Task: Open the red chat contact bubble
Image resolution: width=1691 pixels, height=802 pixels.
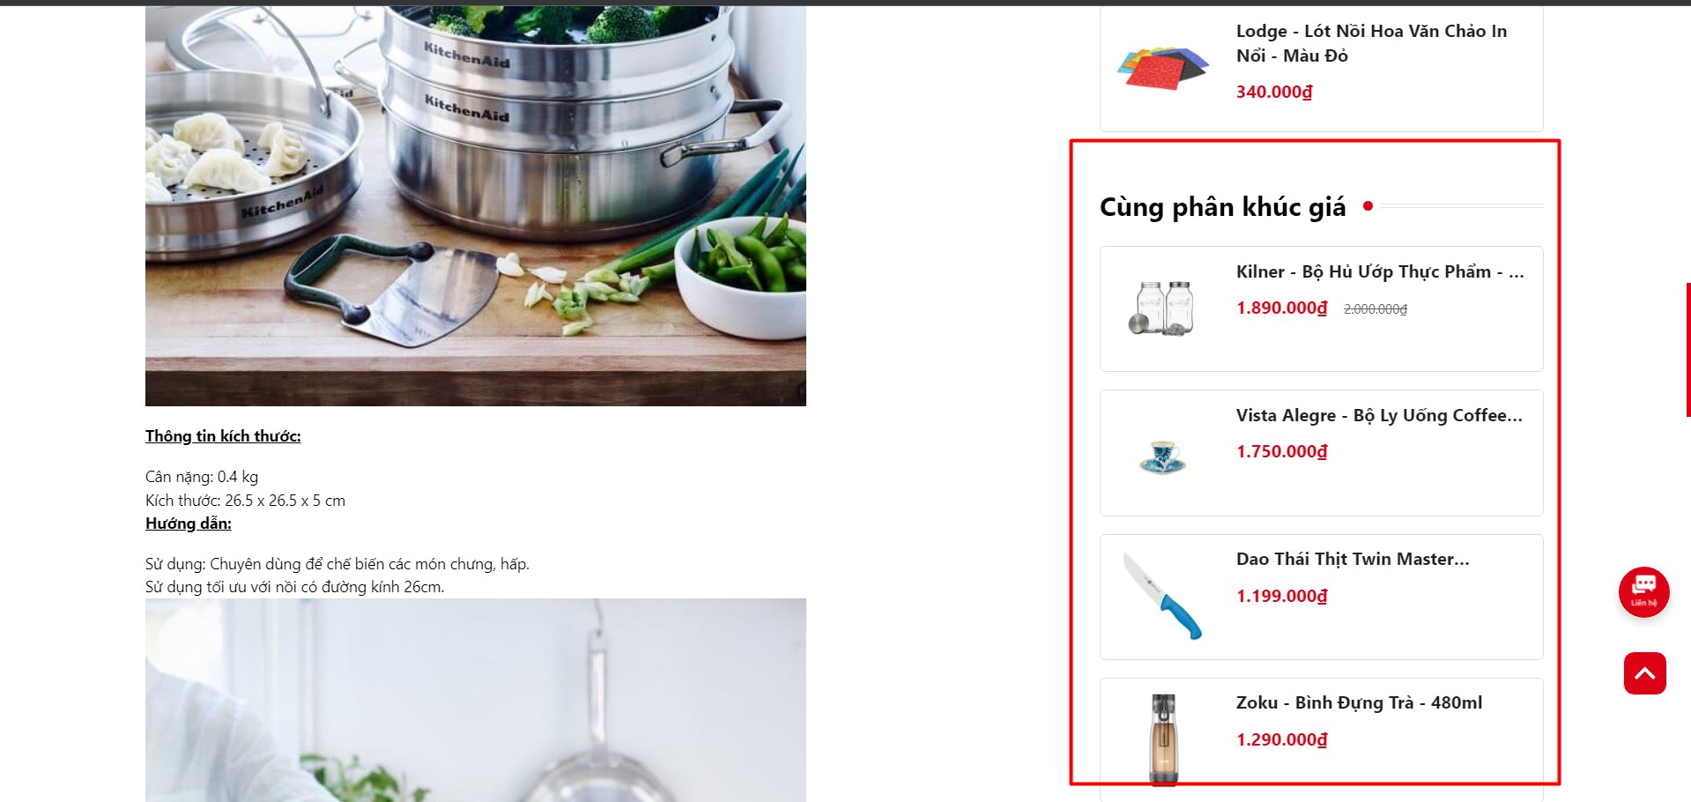Action: pos(1643,591)
